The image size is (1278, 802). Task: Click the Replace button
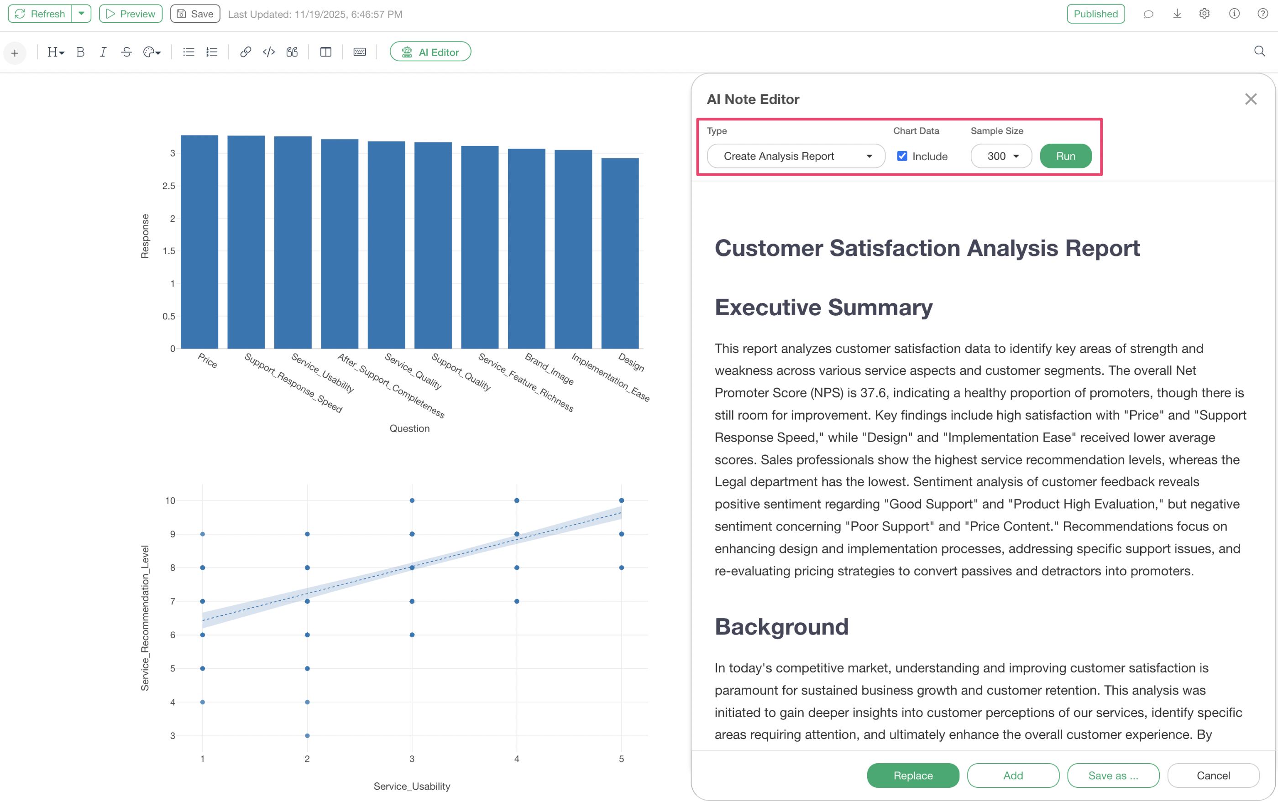coord(912,776)
